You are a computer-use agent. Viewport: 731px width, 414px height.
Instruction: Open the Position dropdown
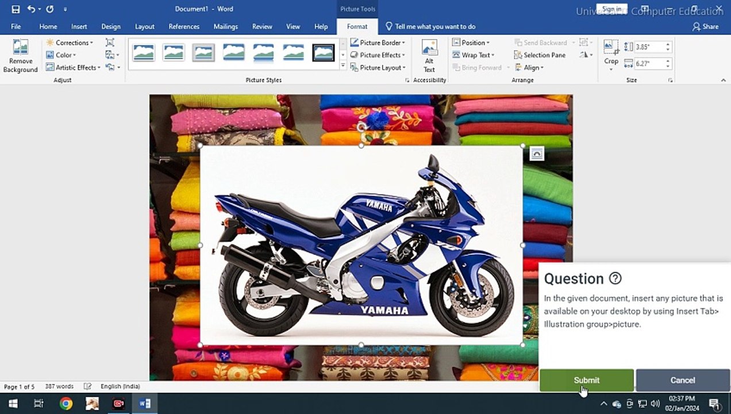coord(471,43)
